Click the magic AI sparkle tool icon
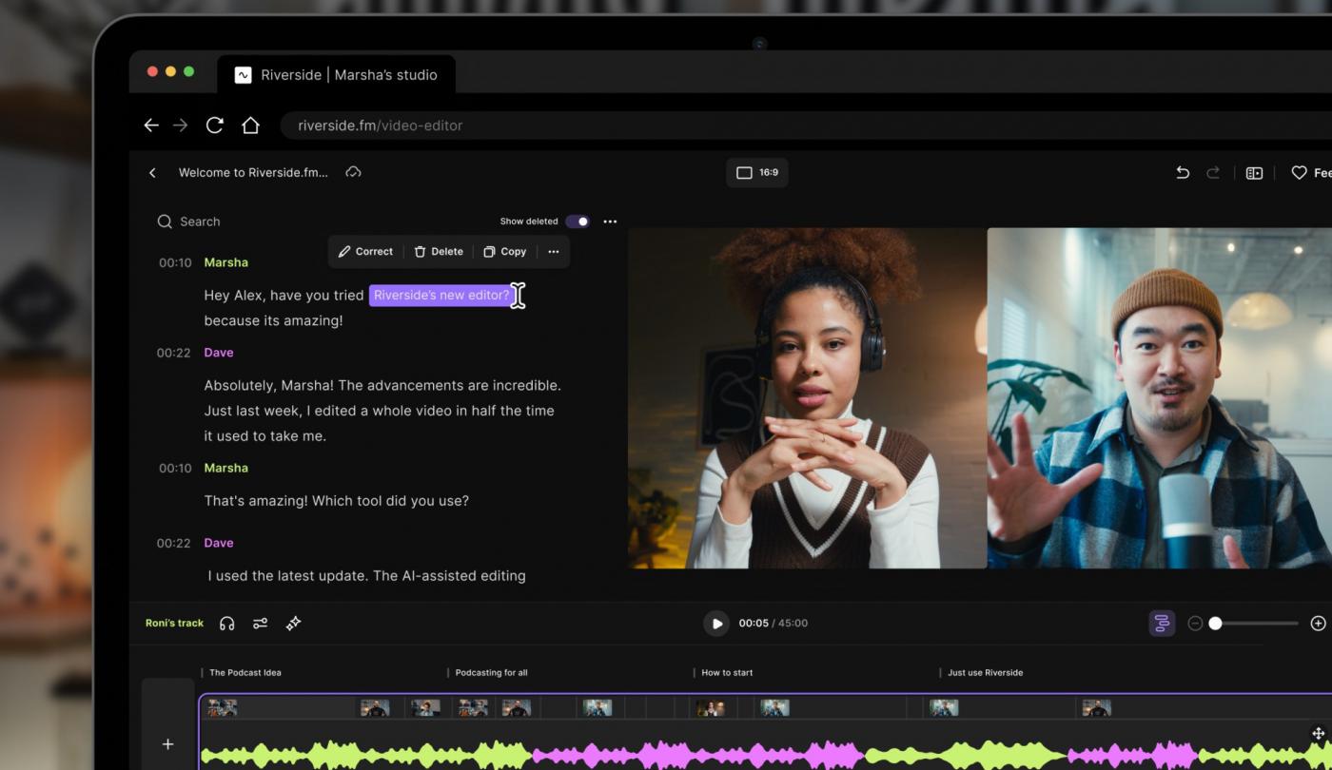 (294, 624)
